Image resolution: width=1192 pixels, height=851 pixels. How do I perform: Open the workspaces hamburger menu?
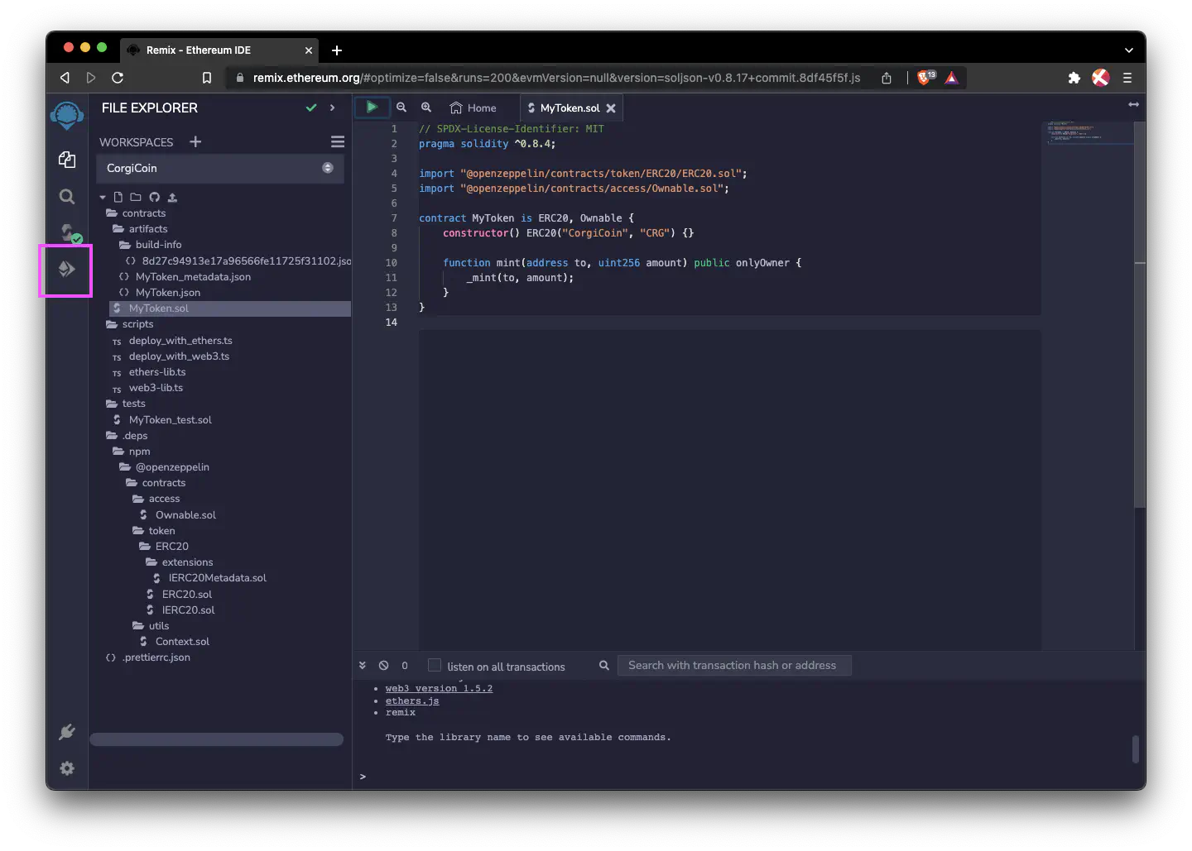338,141
